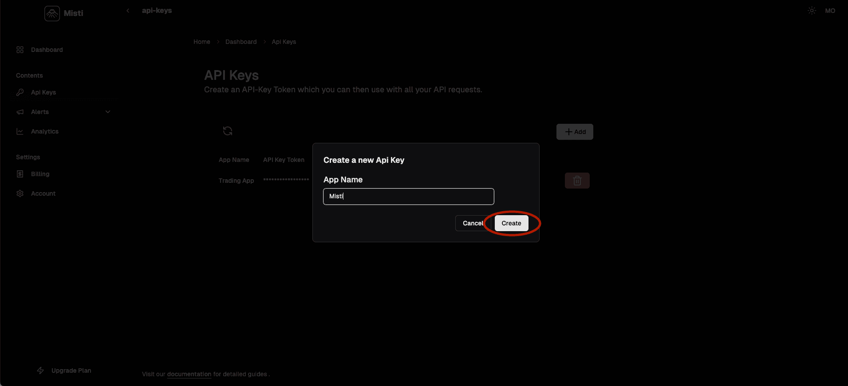Delete the Trading App key via trash icon
This screenshot has width=848, height=386.
tap(577, 181)
